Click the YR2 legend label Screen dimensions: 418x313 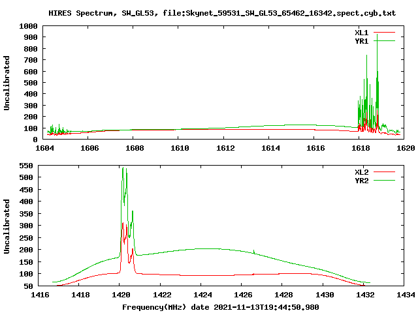[x=361, y=181]
